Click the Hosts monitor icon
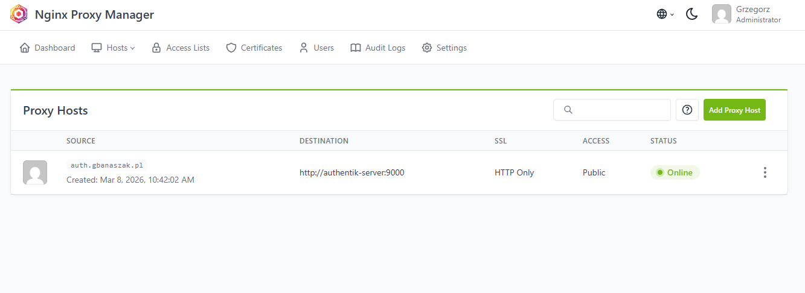 [x=97, y=48]
